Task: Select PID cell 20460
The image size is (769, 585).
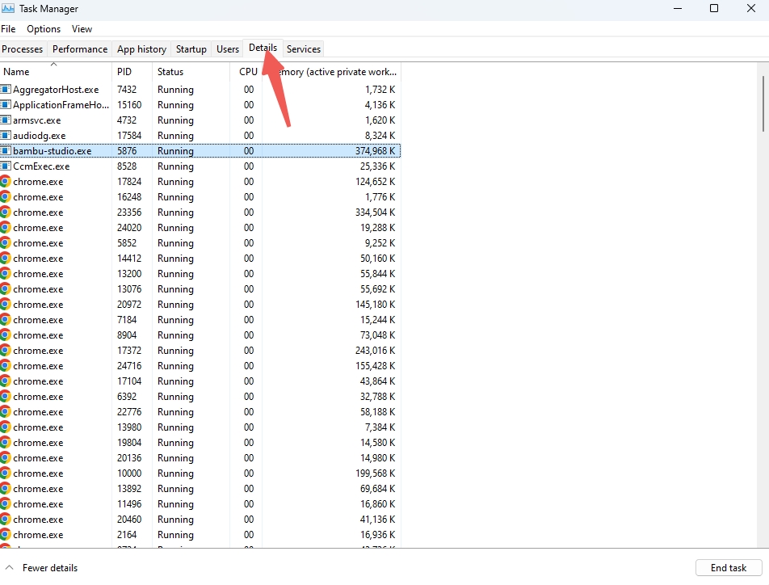Action: (x=129, y=520)
